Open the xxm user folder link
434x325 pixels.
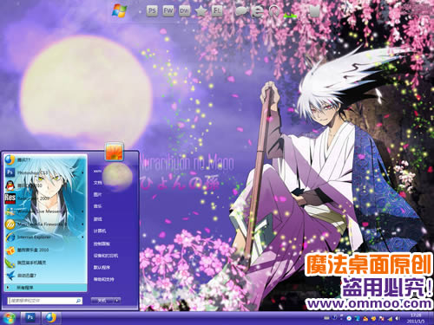[97, 171]
